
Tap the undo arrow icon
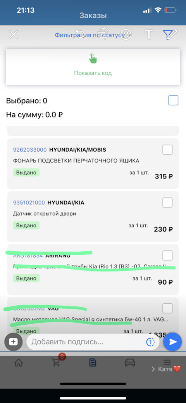click(80, 33)
